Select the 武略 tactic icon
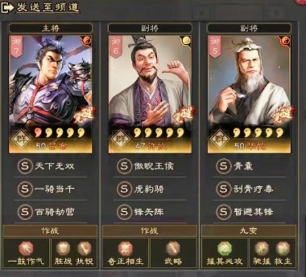Viewport: 306px width, 277px height. 173,248
